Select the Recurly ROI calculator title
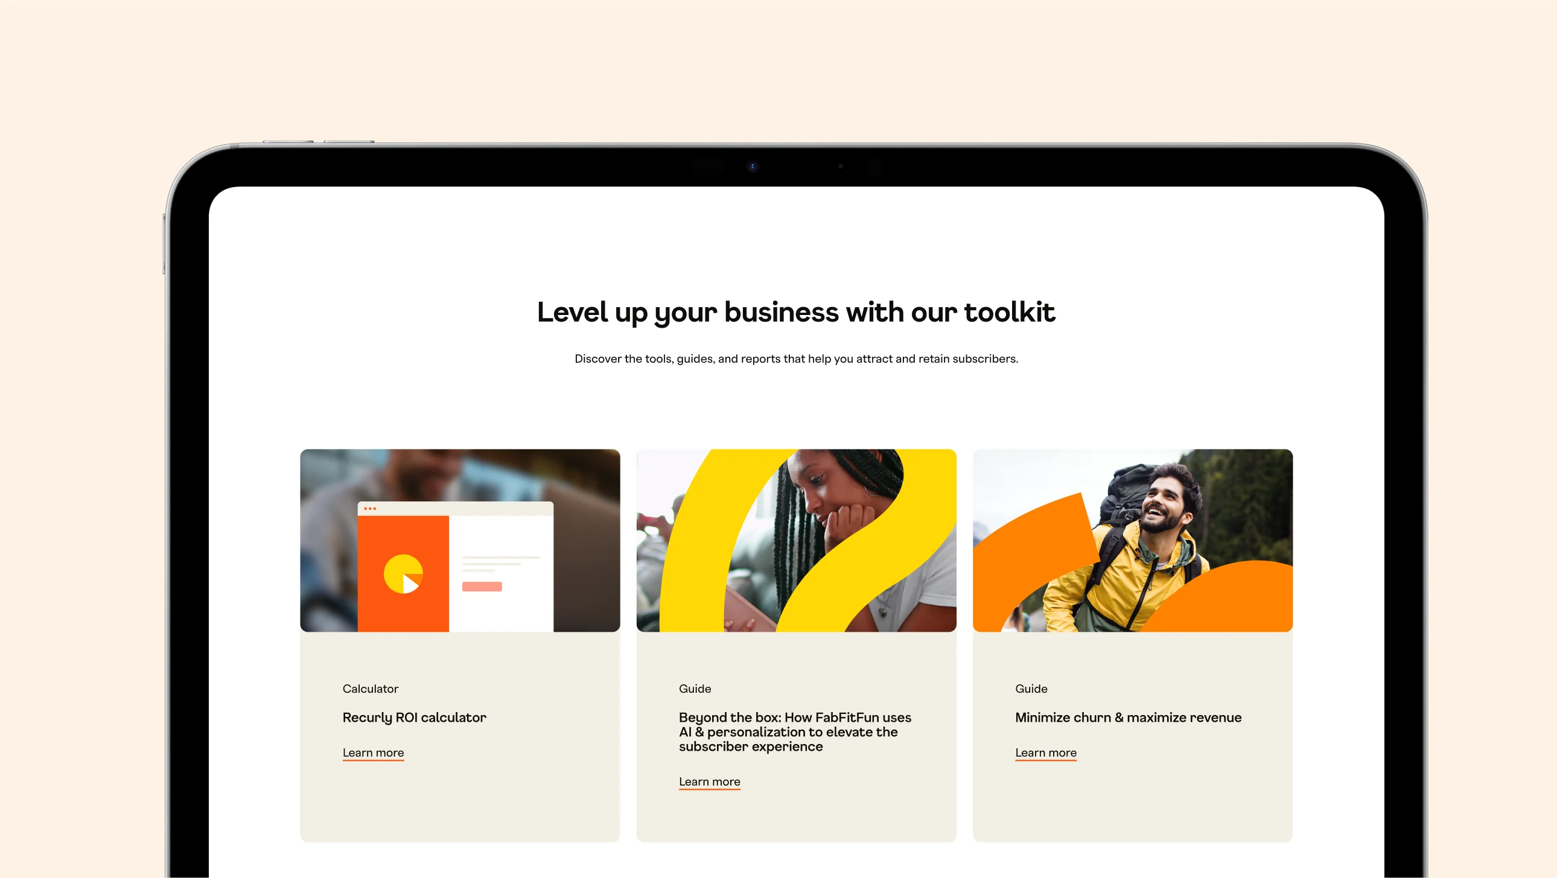The width and height of the screenshot is (1557, 878). pos(414,717)
